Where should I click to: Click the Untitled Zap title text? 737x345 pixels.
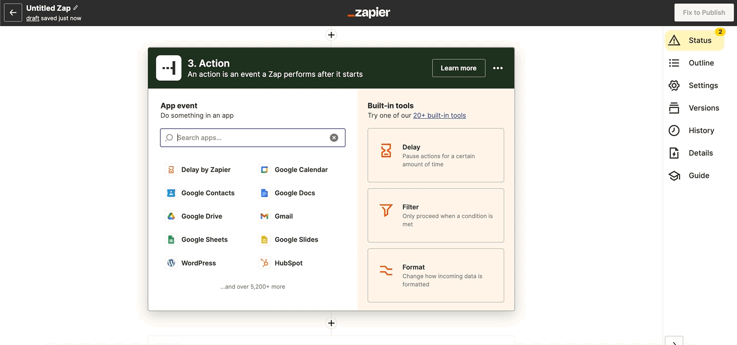[48, 8]
